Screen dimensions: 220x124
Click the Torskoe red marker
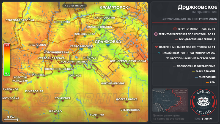pyautogui.click(x=75, y=78)
